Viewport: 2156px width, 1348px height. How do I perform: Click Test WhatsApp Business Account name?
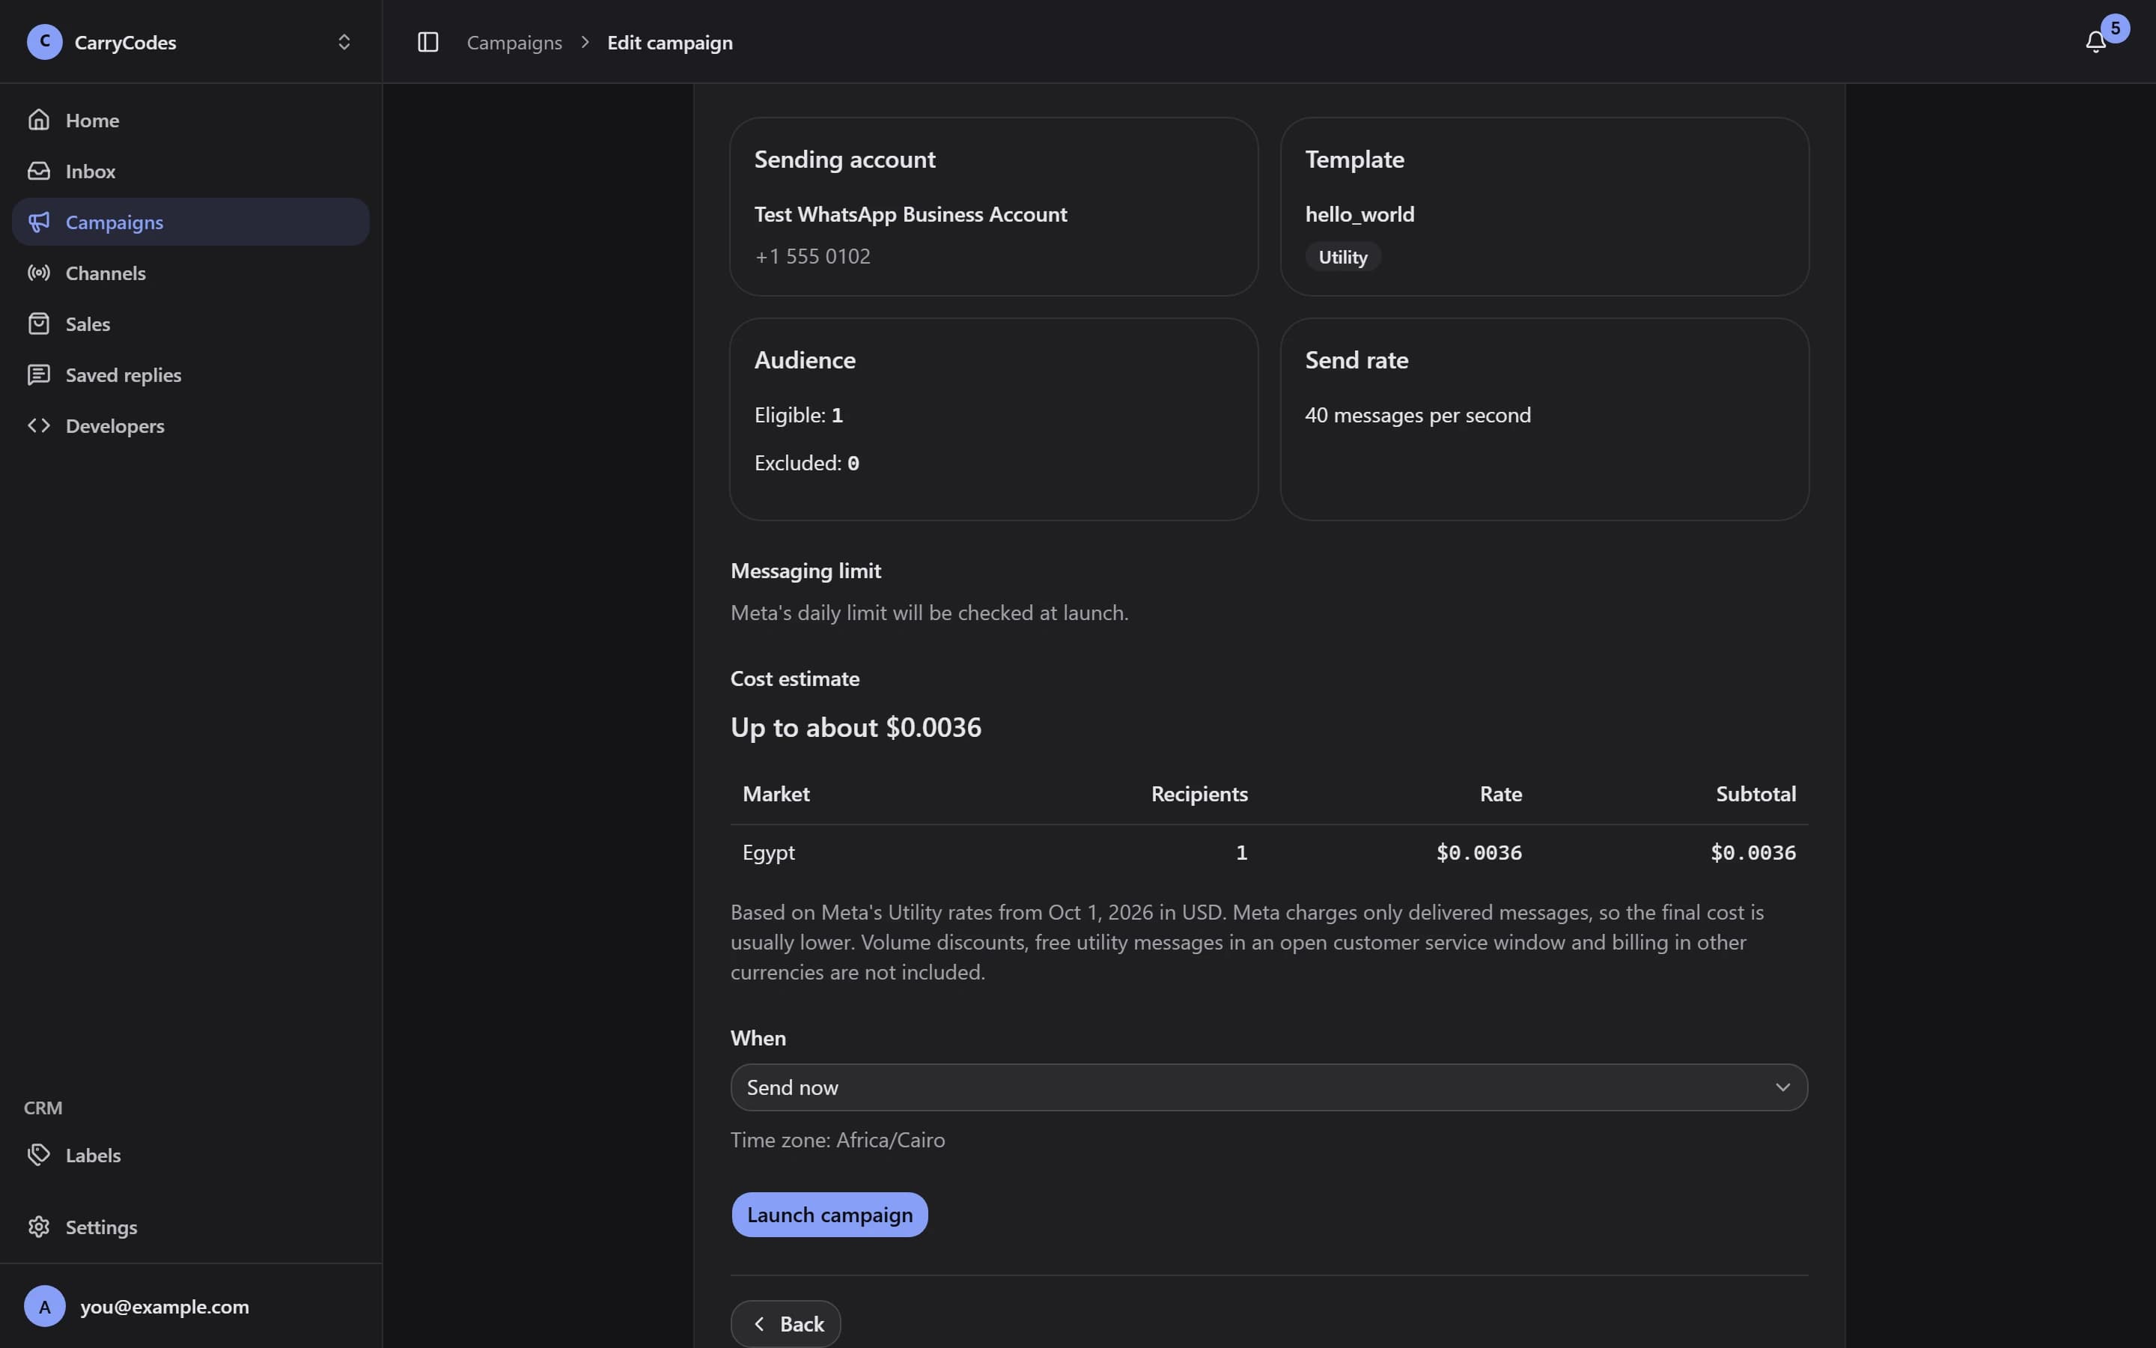910,214
